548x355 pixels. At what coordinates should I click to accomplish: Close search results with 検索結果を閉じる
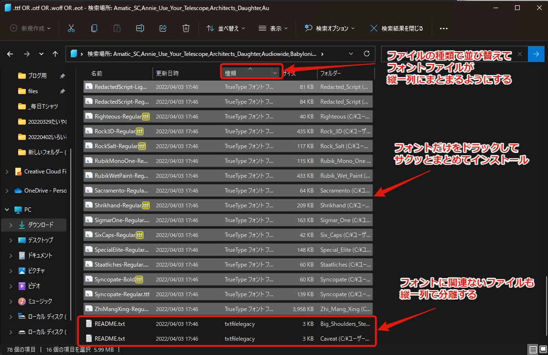396,28
